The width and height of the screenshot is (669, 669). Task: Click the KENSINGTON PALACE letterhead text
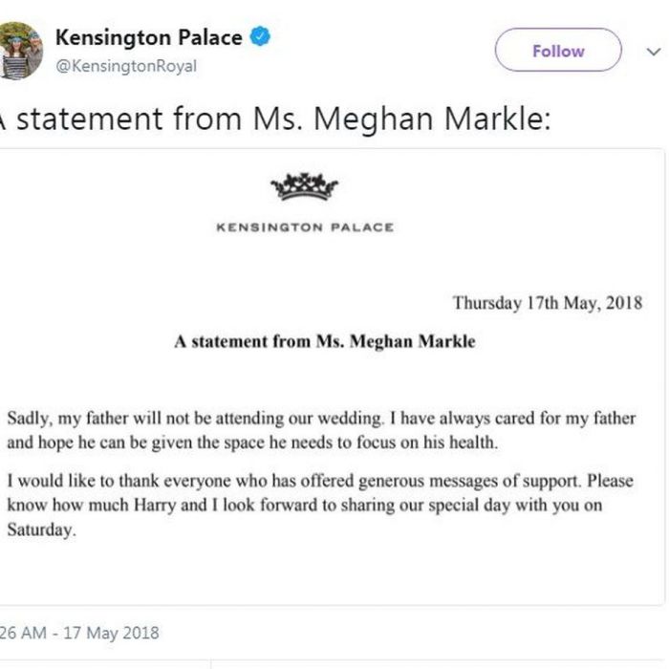pyautogui.click(x=305, y=227)
